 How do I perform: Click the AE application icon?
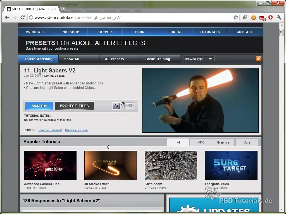click(x=116, y=106)
